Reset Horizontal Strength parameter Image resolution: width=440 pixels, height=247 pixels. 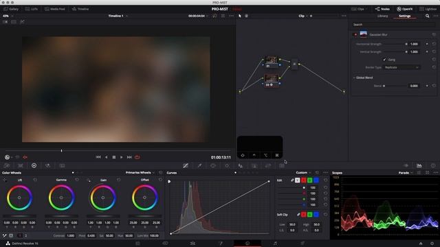(x=434, y=44)
